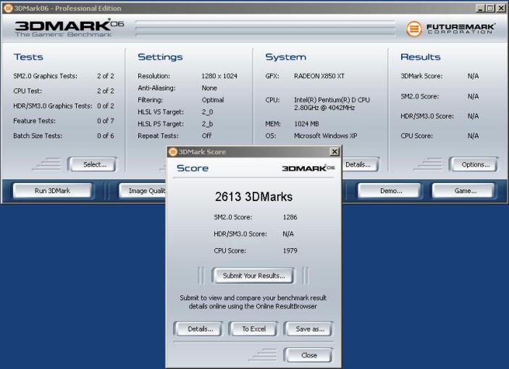Click the HDR/SM3.0 Score label in Score dialog
The height and width of the screenshot is (369, 509).
[x=240, y=234]
